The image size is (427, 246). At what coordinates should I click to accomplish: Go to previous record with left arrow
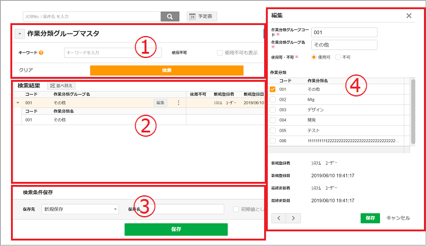(279, 217)
